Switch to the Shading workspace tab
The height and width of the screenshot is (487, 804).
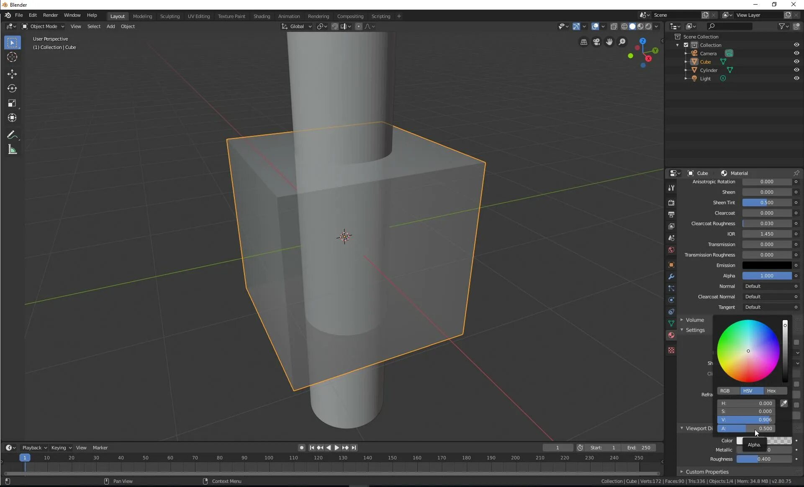[262, 16]
